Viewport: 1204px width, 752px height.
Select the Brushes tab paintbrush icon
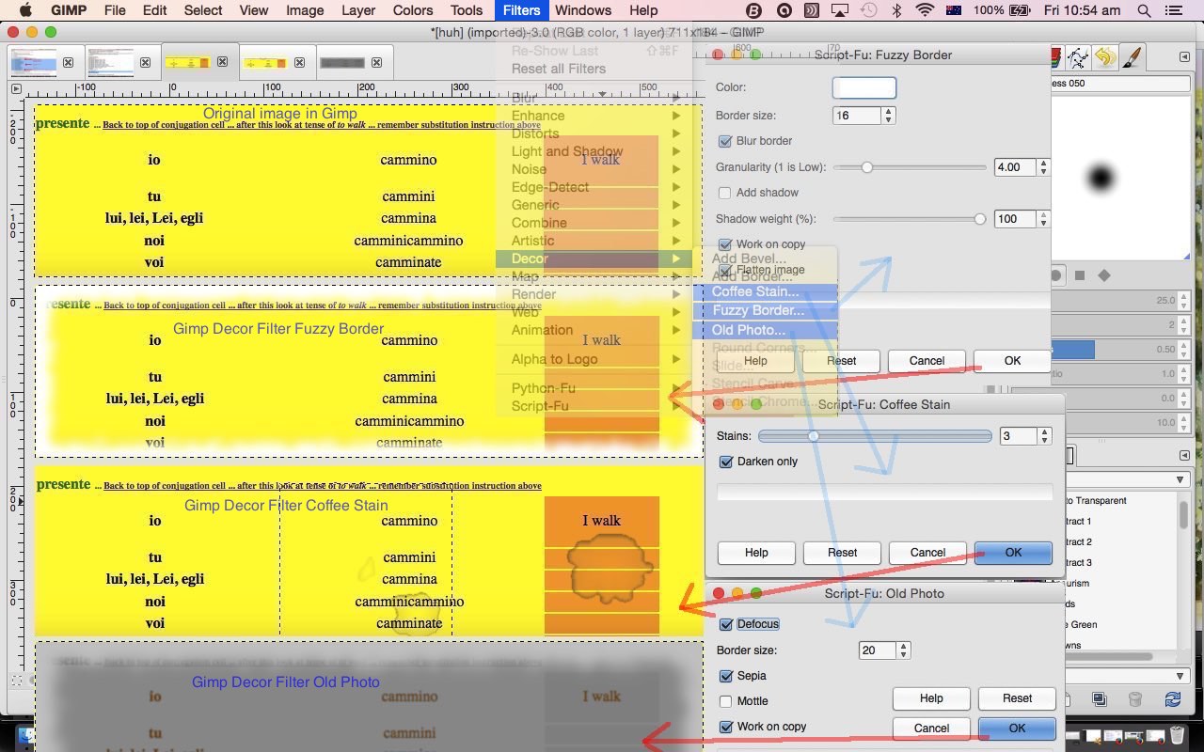pos(1132,58)
